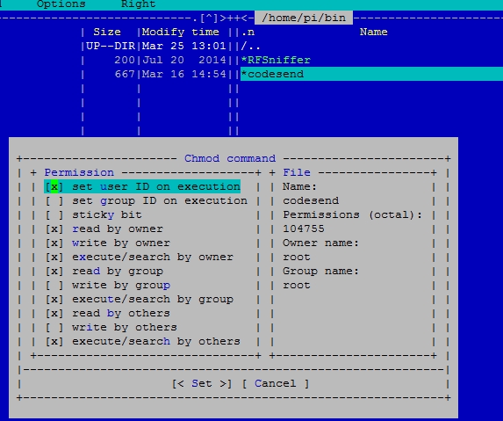
Task: Click the owner name root
Action: click(297, 257)
